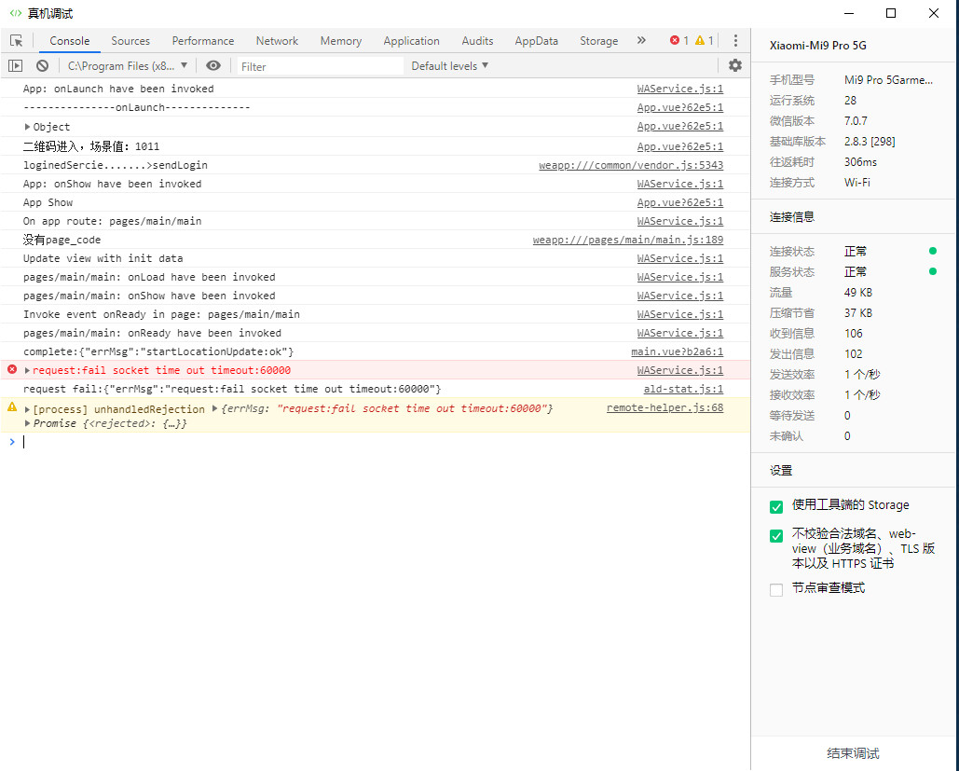This screenshot has height=771, width=959.
Task: Activate the inspect element selector icon
Action: [16, 41]
